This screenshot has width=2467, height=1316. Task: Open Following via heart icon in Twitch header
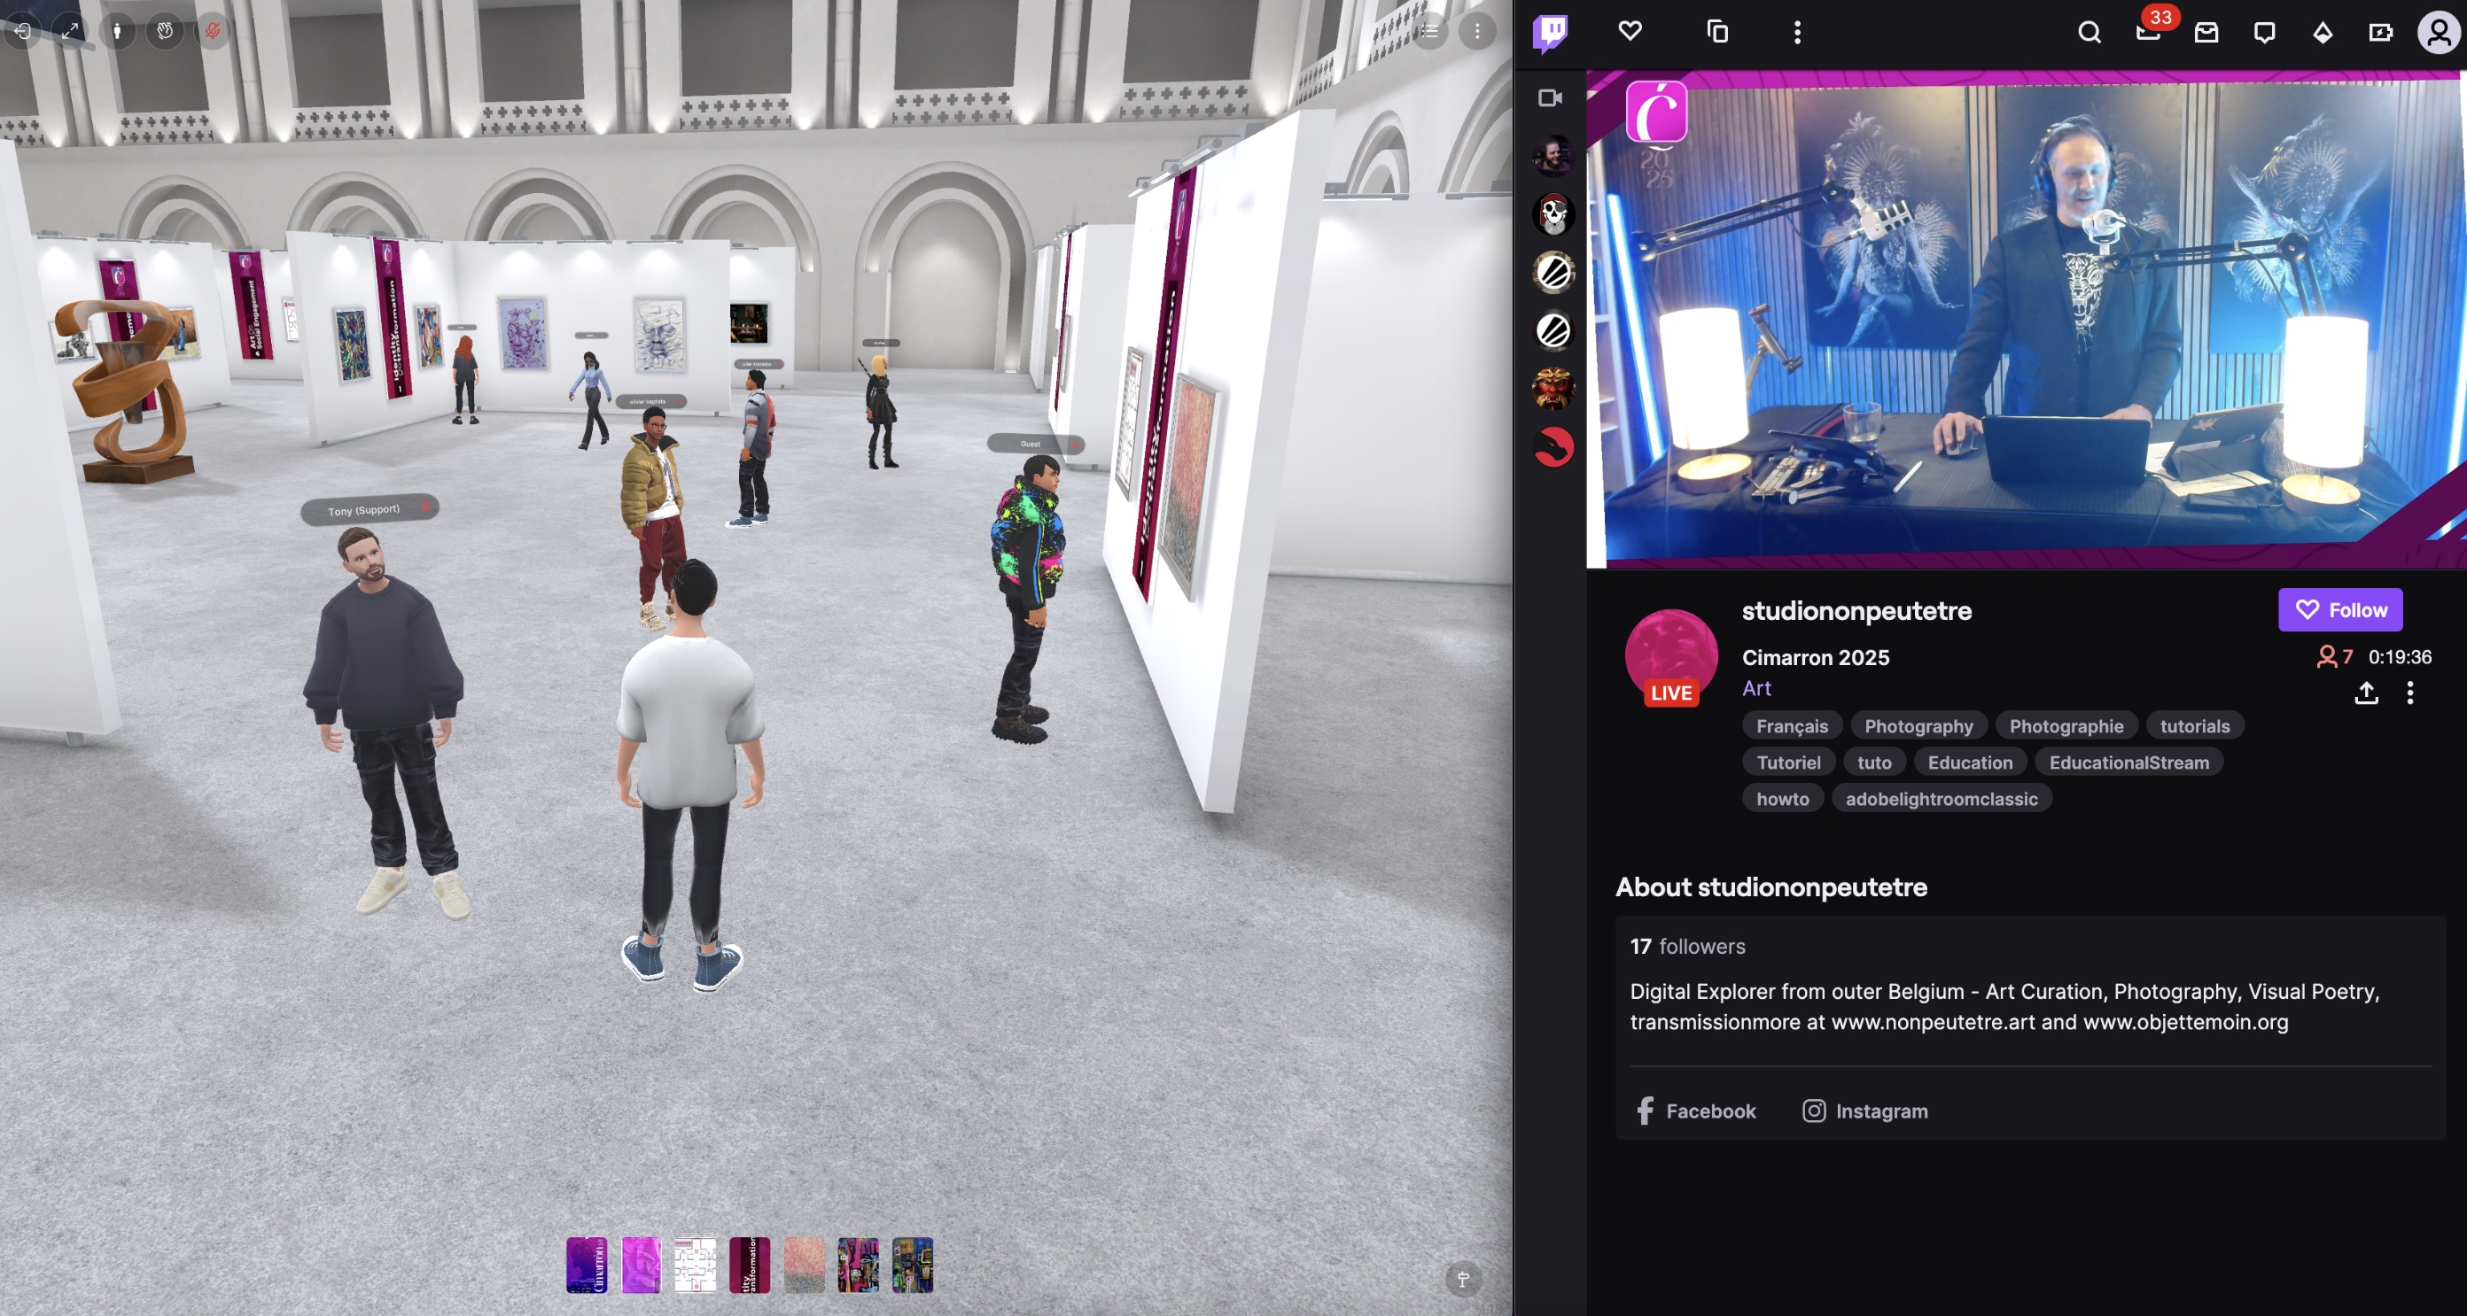pyautogui.click(x=1630, y=32)
